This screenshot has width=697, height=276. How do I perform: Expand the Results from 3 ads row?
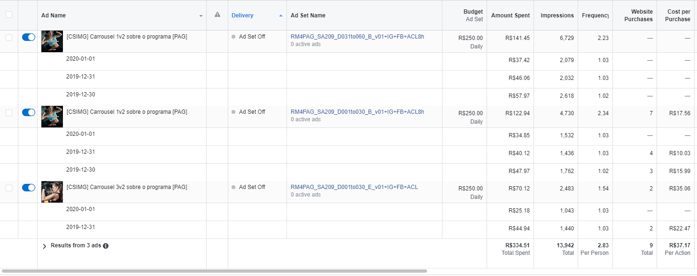[x=45, y=246]
